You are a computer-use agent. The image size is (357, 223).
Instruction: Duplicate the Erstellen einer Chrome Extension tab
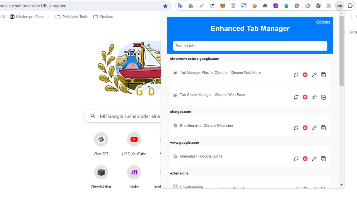pos(324,128)
